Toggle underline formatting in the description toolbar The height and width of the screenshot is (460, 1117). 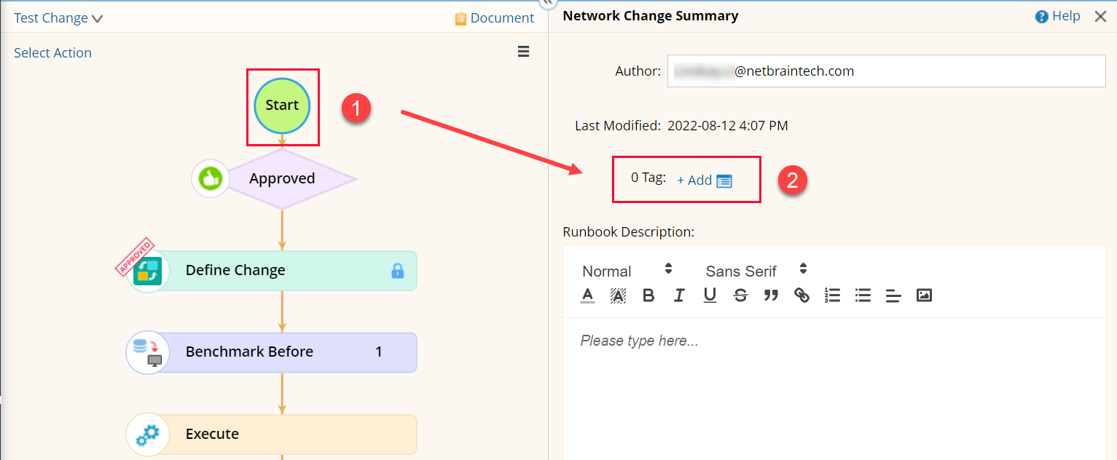click(710, 296)
